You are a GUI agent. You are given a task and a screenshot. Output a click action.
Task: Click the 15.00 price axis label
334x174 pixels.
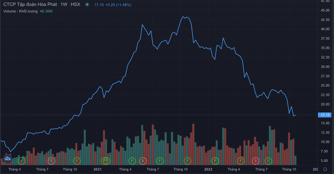click(325, 123)
